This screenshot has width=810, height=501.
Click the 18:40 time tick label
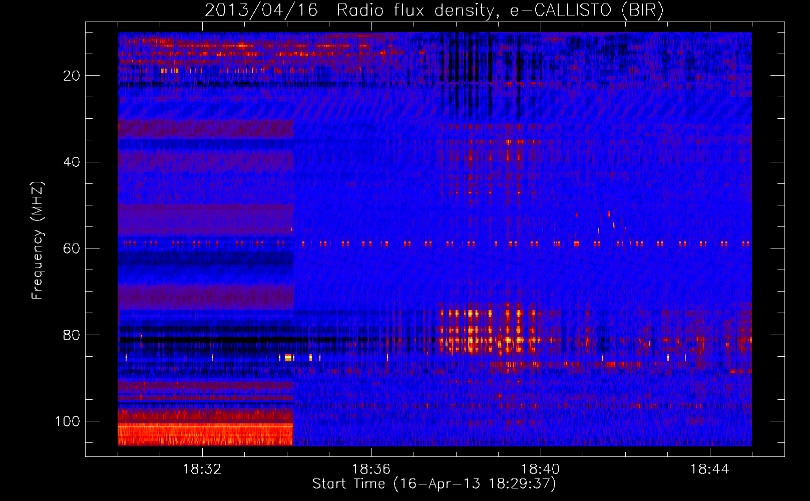tap(541, 469)
